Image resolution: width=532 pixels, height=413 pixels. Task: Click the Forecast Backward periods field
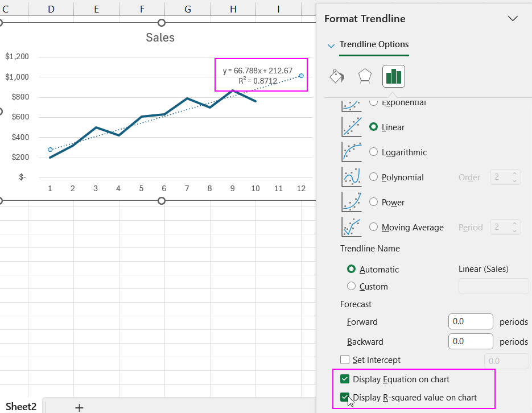tap(470, 341)
